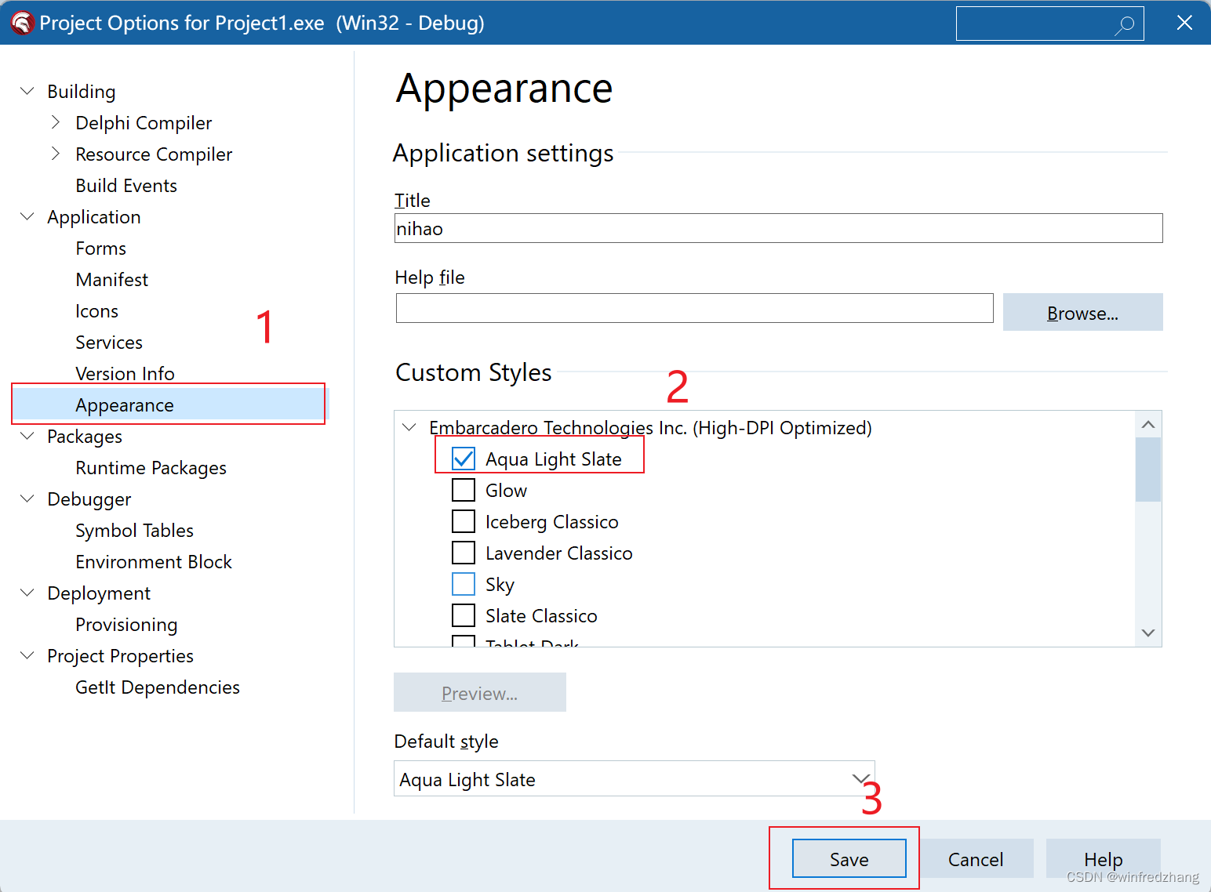
Task: Collapse the Project Properties node
Action: pos(27,655)
